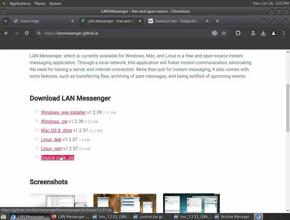Download the Linux .deb package
The width and height of the screenshot is (290, 220).
[51, 139]
